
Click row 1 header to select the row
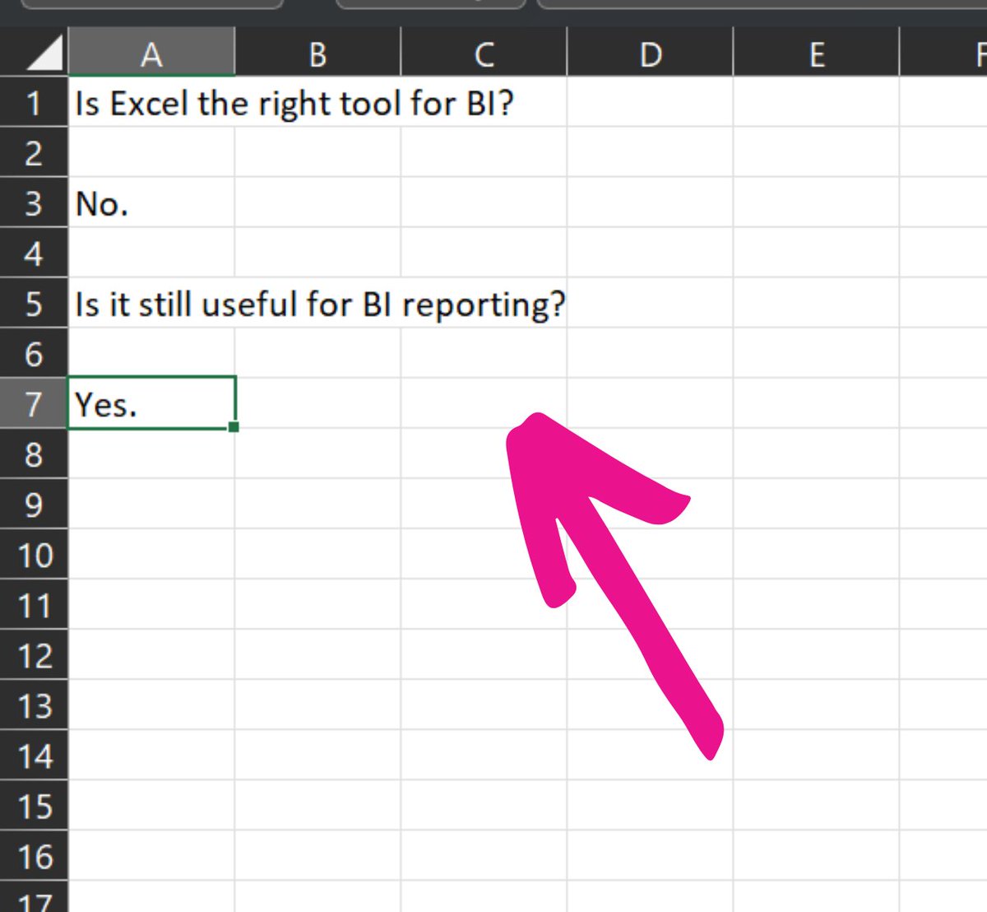pyautogui.click(x=34, y=103)
